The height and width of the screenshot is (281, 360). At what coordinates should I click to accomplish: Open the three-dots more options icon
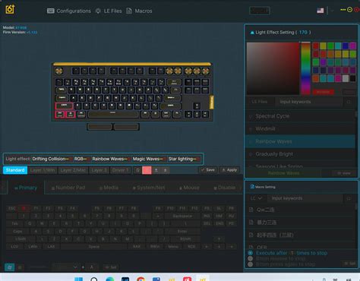[343, 10]
